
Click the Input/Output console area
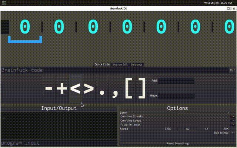coord(59,126)
